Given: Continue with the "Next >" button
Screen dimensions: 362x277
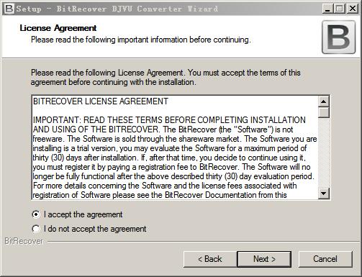Looking at the screenshot, I should 264,259.
